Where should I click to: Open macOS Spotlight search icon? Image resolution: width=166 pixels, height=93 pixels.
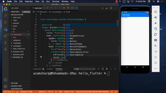tap(154, 2)
